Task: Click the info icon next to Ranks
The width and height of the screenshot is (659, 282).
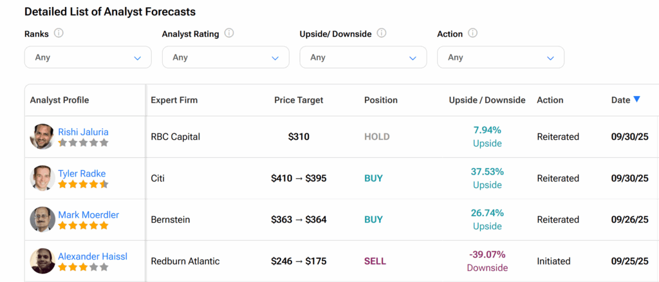Action: [x=59, y=33]
